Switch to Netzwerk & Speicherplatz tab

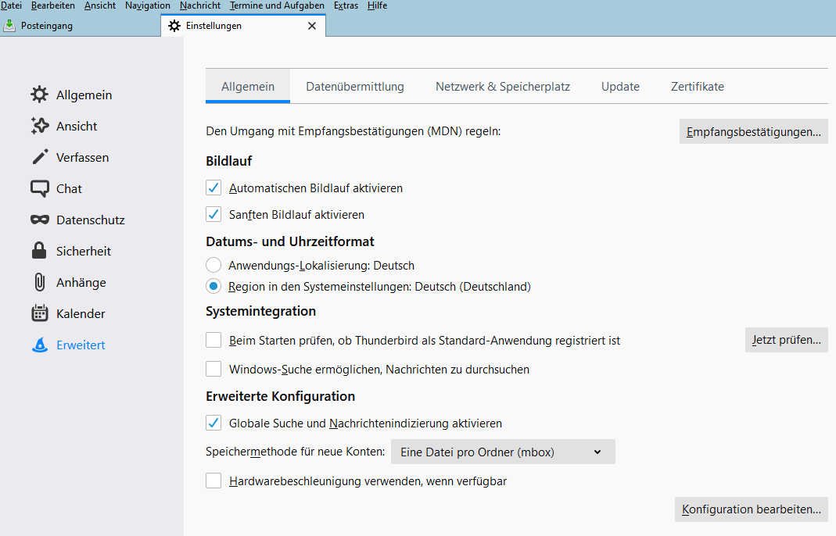click(x=503, y=87)
